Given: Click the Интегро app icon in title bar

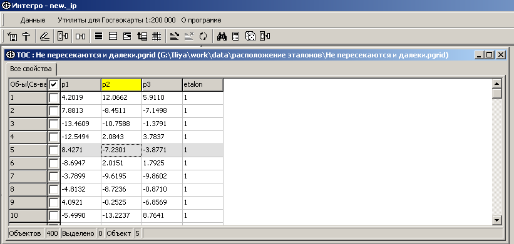Looking at the screenshot, I should coord(6,6).
